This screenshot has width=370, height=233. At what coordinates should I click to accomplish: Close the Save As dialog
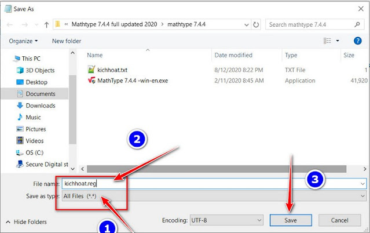361,9
